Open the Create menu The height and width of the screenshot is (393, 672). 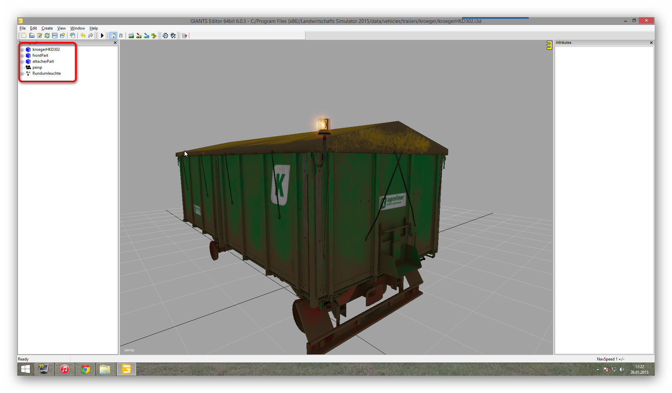pos(47,28)
